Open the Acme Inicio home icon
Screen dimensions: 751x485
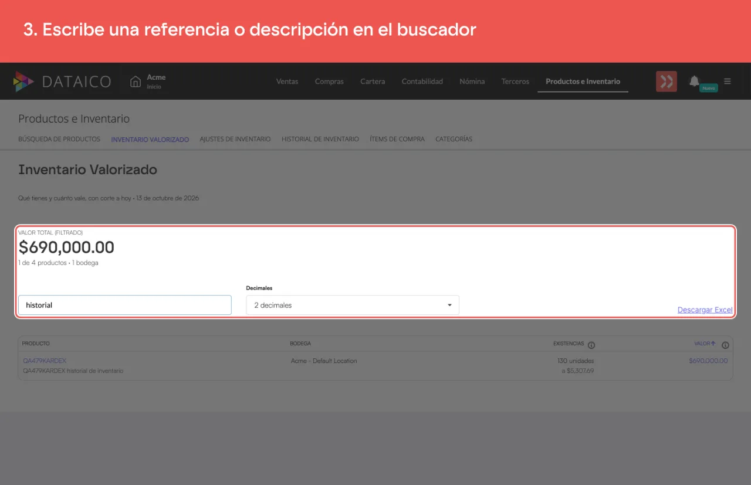(x=136, y=82)
